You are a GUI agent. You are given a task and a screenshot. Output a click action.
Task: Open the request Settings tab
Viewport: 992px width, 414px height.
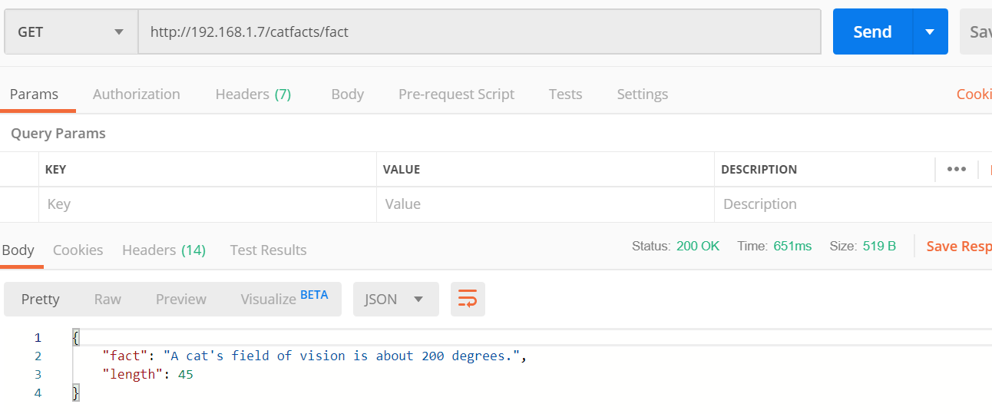tap(642, 94)
